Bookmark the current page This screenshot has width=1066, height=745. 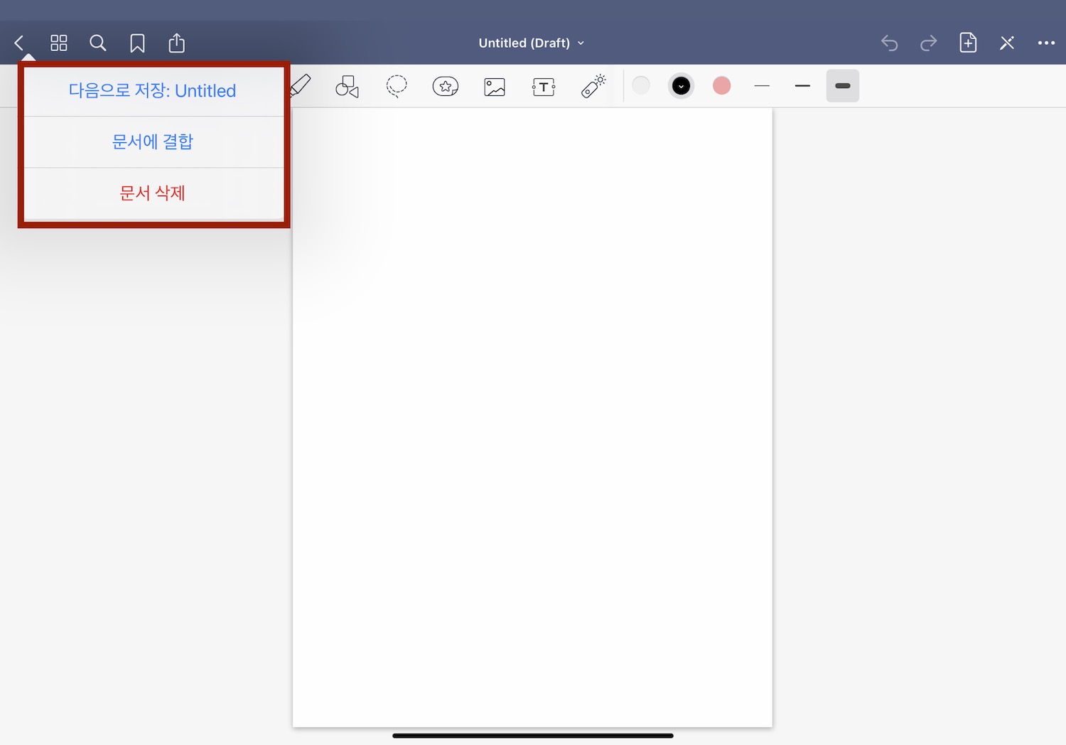(137, 43)
